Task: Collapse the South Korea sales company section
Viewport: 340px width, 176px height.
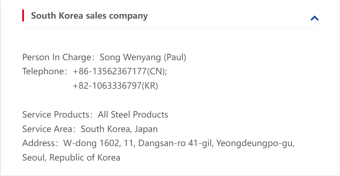Action: point(314,18)
